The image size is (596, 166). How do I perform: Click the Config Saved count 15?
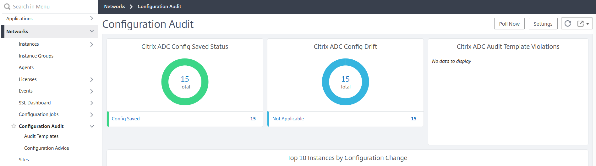[x=253, y=119]
